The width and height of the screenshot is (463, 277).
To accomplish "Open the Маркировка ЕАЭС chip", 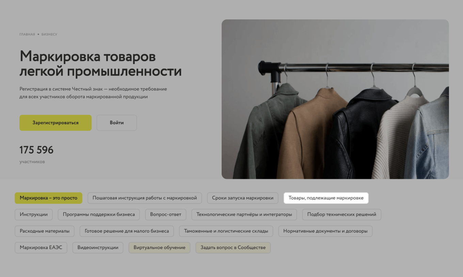I will point(41,248).
